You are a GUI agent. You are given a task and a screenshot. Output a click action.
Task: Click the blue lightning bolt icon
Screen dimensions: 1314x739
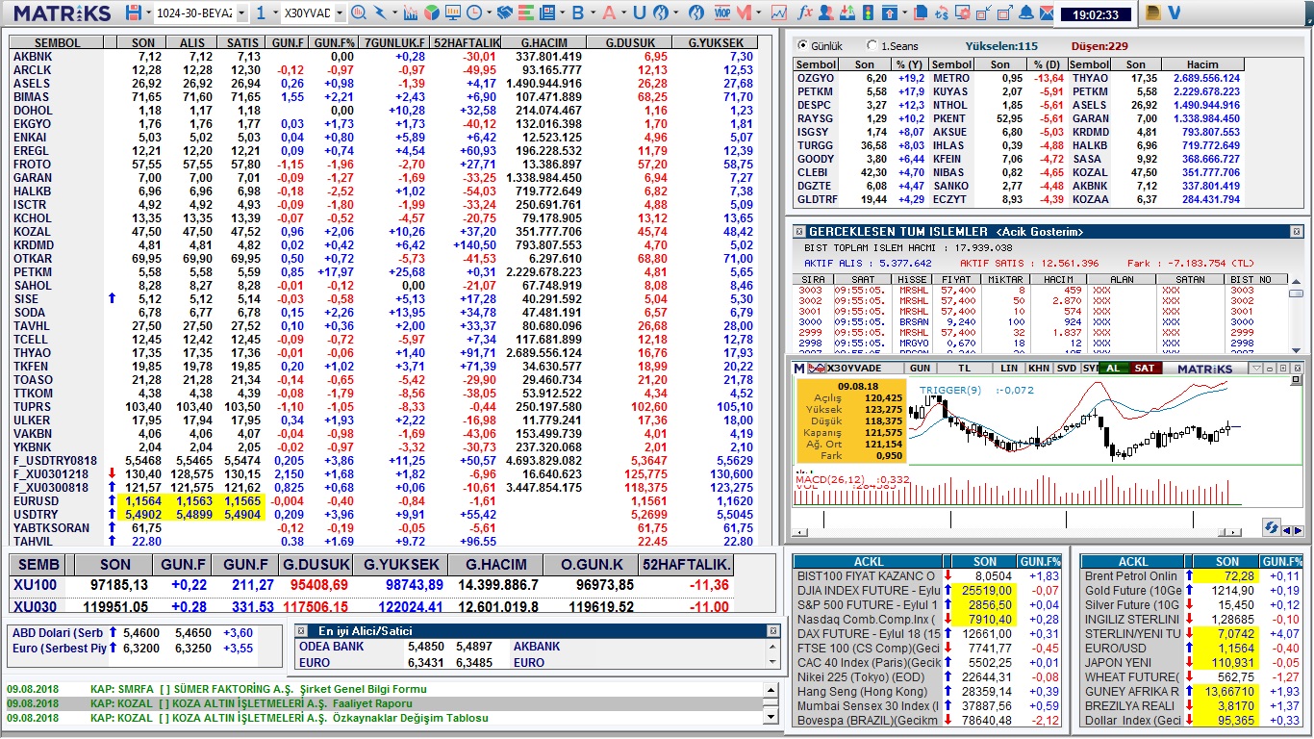click(381, 13)
